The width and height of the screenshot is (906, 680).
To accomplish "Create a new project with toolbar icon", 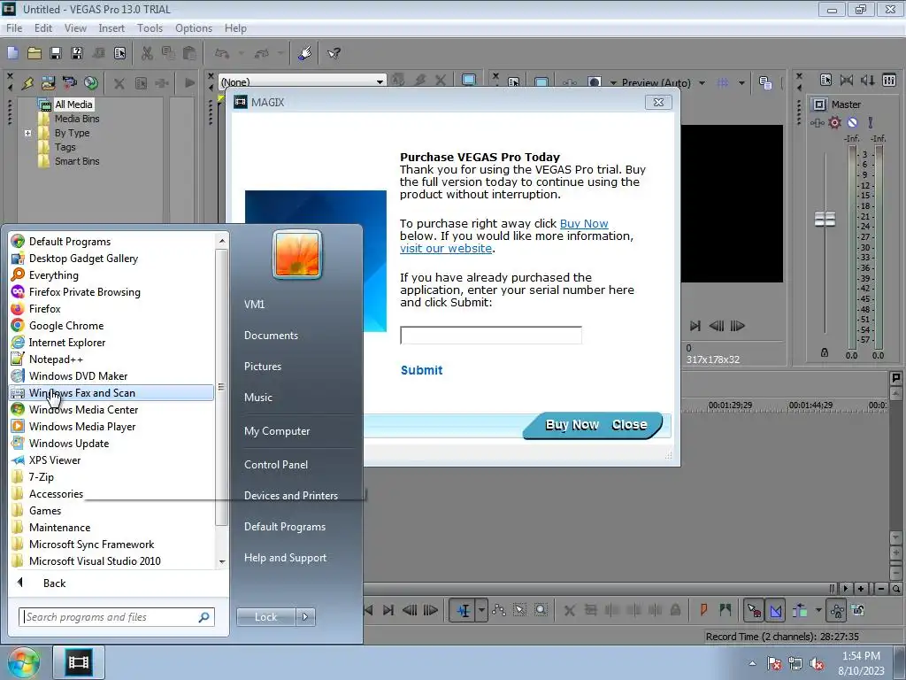I will (12, 53).
